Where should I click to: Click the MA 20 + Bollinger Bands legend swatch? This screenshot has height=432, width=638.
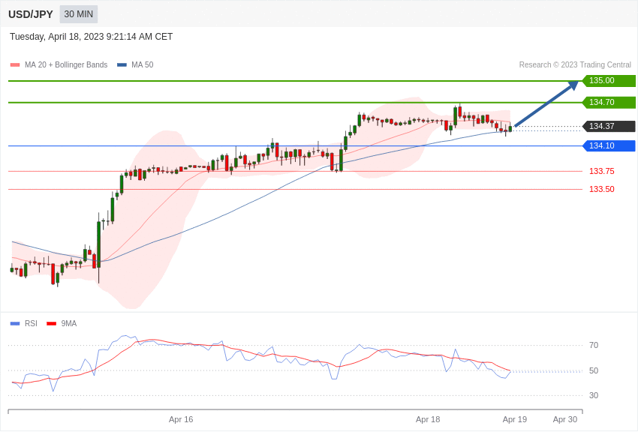[x=15, y=65]
